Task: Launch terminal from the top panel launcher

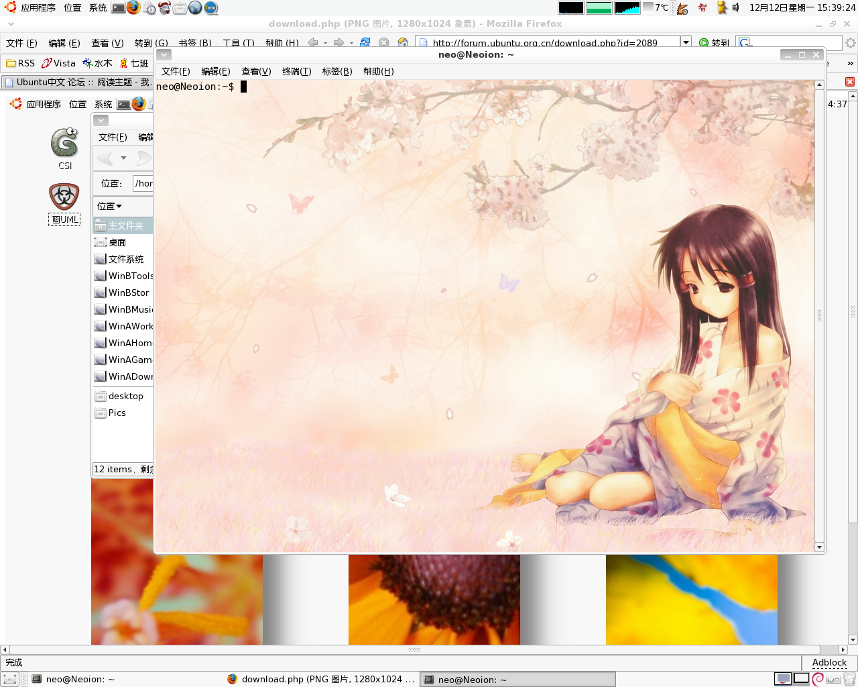Action: tap(118, 8)
